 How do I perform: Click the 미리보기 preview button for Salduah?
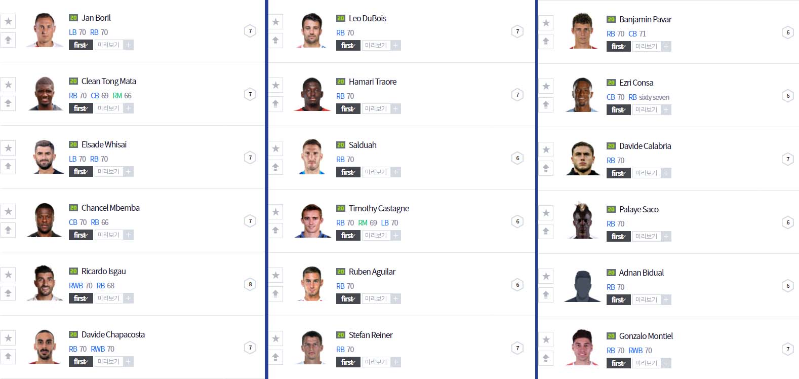click(376, 172)
